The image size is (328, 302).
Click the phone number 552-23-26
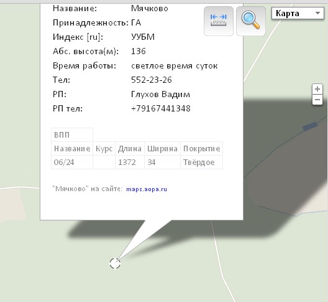(152, 80)
